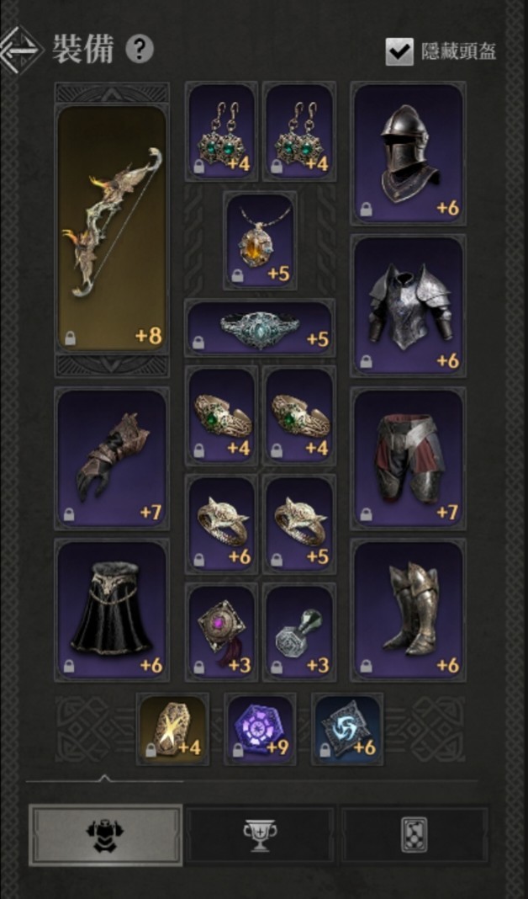Viewport: 528px width, 899px height.
Task: Click the back arrows button beside 裝備
Action: (22, 51)
